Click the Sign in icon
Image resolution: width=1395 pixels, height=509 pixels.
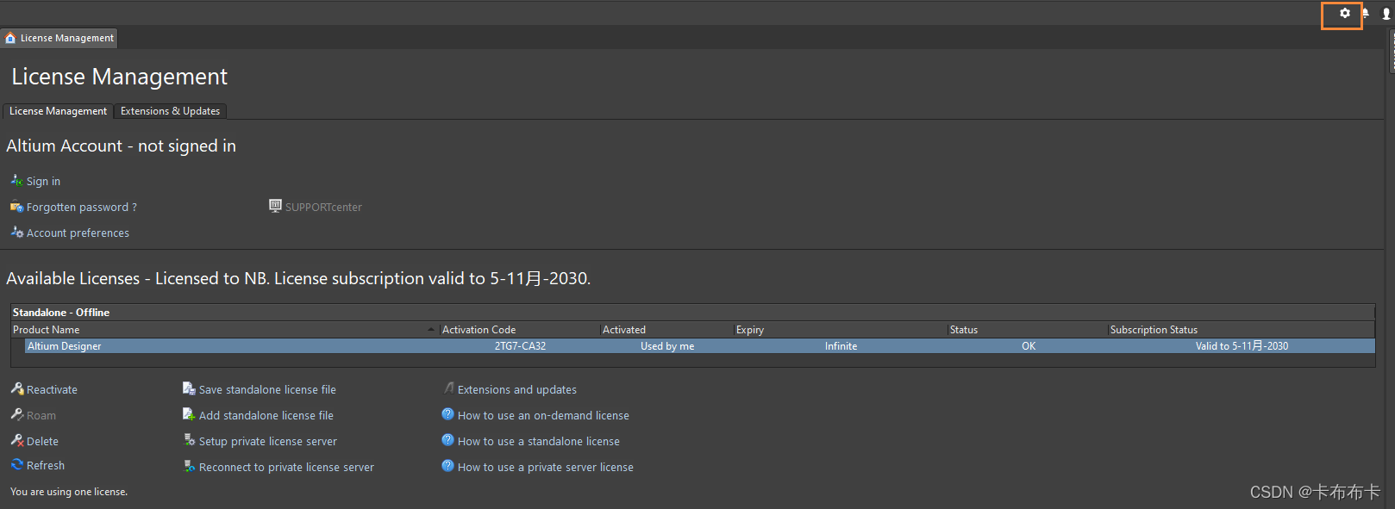pyautogui.click(x=16, y=181)
